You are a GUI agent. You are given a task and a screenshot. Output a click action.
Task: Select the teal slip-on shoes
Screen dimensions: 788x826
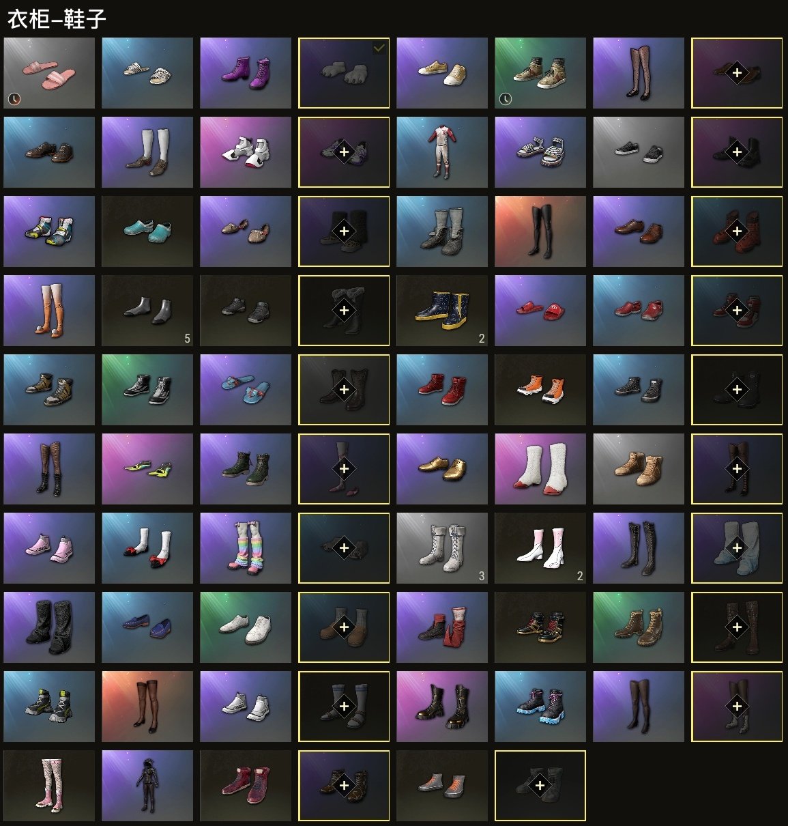147,231
